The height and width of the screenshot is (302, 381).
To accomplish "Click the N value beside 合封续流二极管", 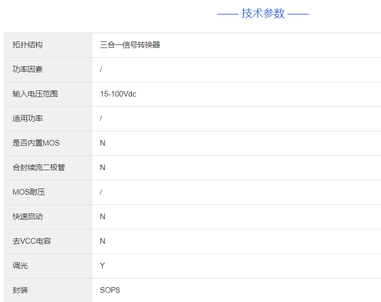I will pos(103,168).
